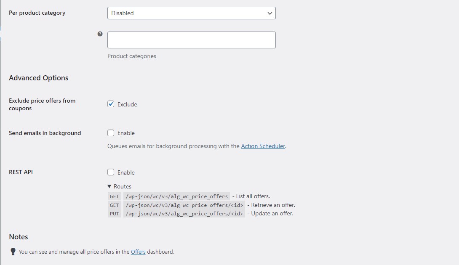Enable the REST API option

point(110,172)
